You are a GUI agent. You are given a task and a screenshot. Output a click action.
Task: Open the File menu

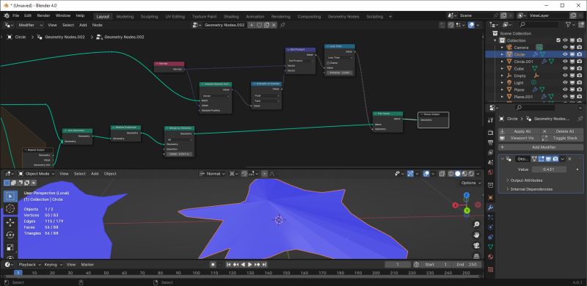15,15
